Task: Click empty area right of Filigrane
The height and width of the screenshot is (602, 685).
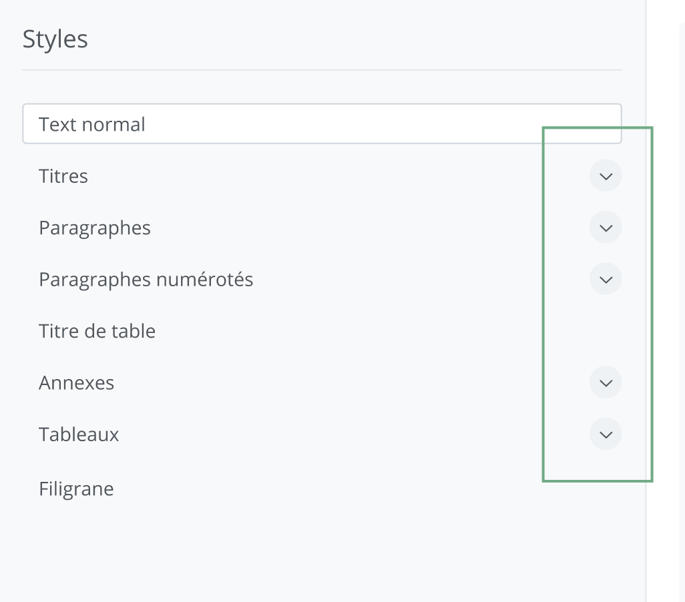Action: 334,489
